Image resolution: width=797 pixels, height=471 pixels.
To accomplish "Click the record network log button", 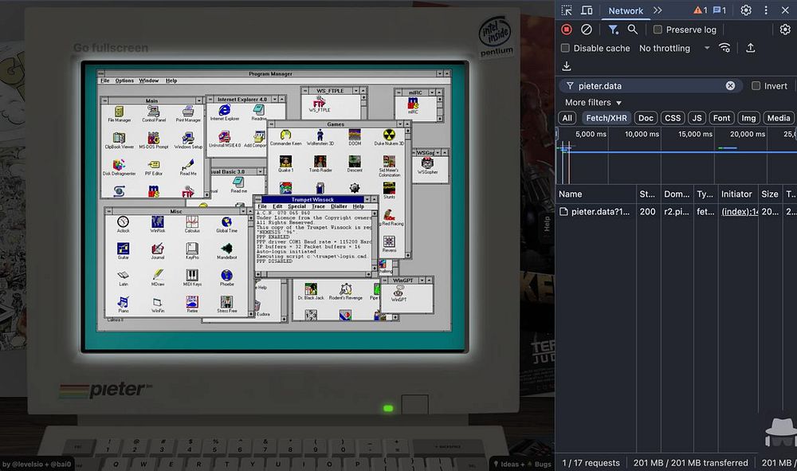I will pyautogui.click(x=567, y=29).
